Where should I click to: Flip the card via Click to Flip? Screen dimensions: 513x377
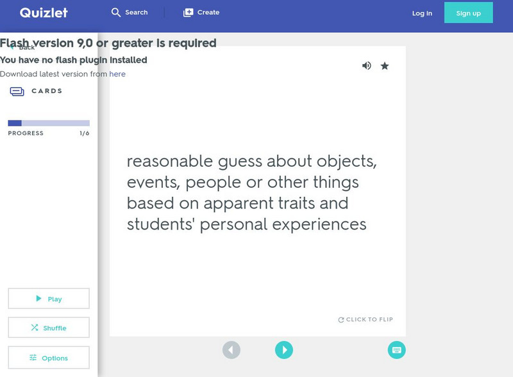pos(366,319)
